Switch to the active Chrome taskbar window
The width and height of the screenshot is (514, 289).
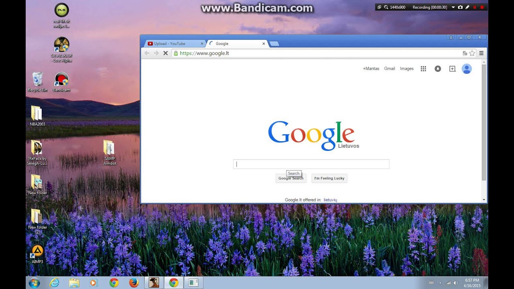173,283
